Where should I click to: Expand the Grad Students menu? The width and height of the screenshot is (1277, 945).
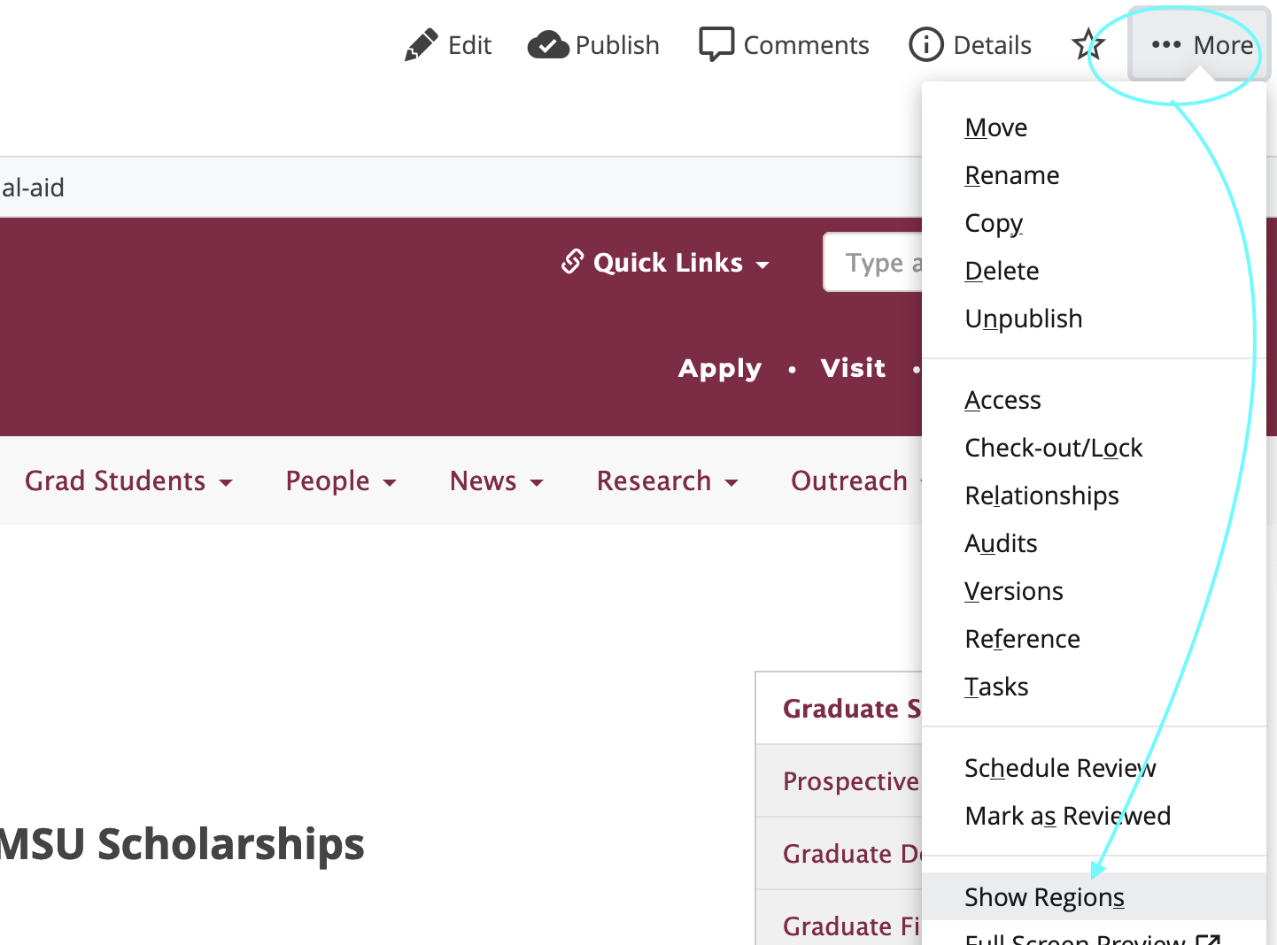click(x=128, y=480)
